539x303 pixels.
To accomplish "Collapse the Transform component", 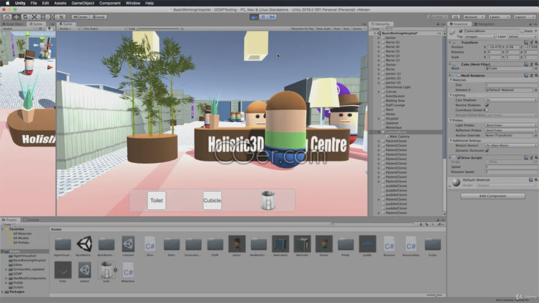I will click(x=450, y=42).
